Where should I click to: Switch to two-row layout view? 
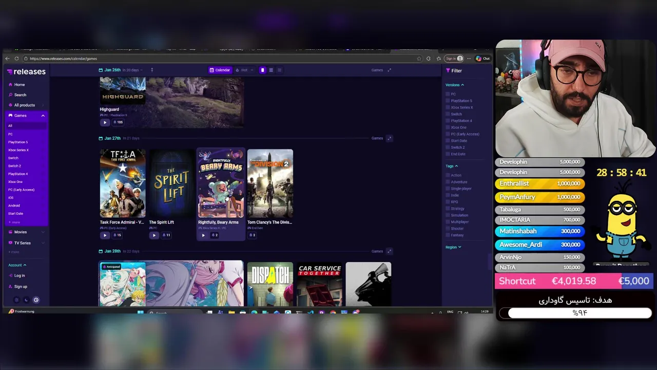[271, 70]
